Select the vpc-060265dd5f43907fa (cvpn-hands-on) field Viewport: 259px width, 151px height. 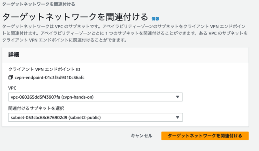pos(96,97)
